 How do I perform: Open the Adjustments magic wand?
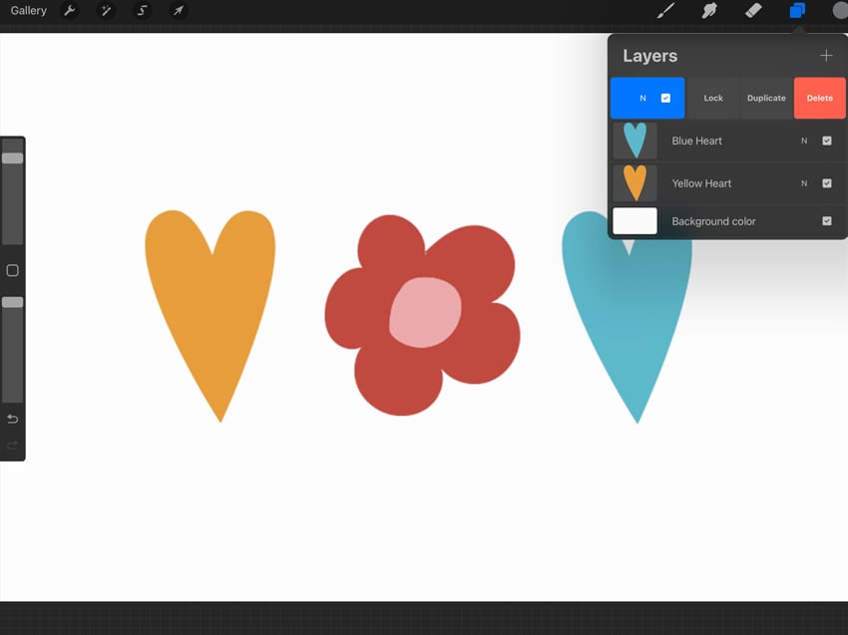point(106,11)
